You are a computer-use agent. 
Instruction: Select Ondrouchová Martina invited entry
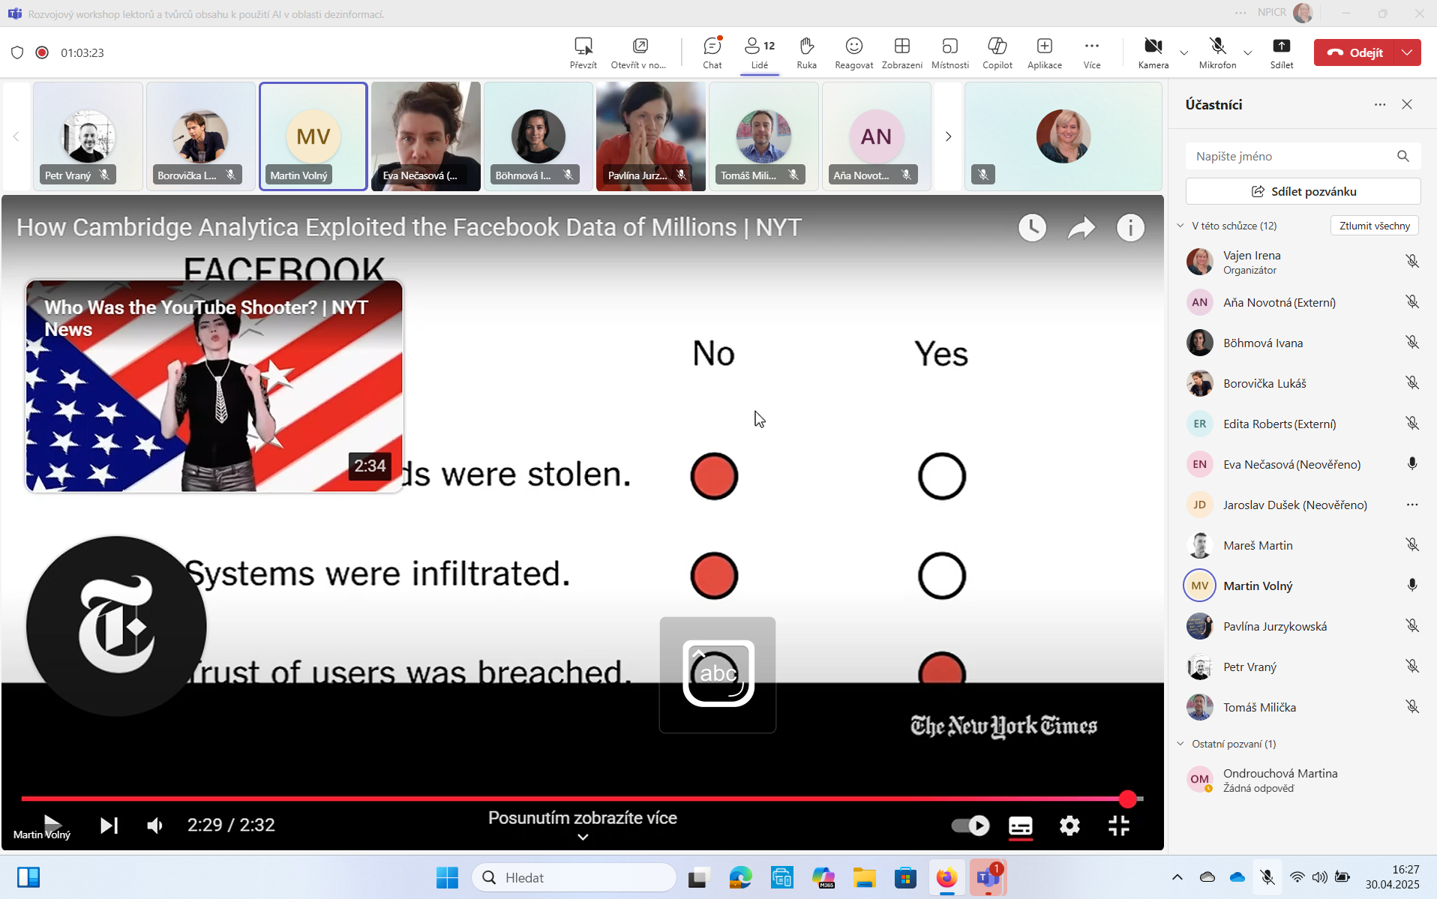point(1302,780)
